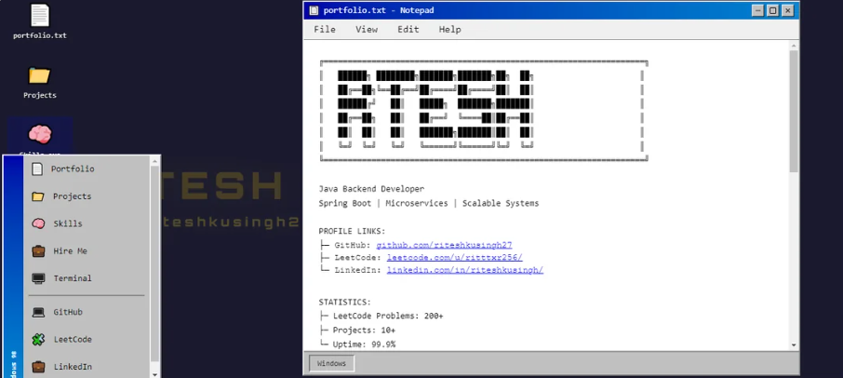Click the start menu scrollbar thumb
The image size is (843, 378).
(154, 263)
